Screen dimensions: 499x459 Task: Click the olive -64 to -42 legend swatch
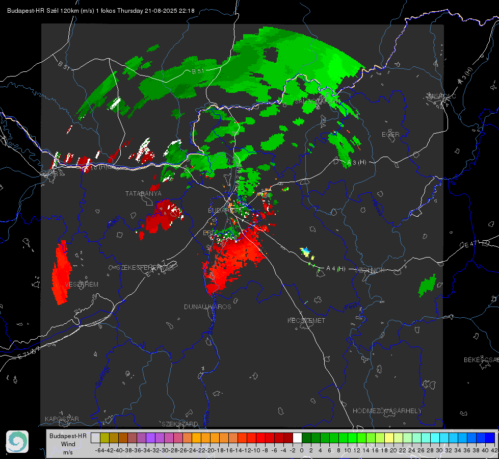click(104, 438)
